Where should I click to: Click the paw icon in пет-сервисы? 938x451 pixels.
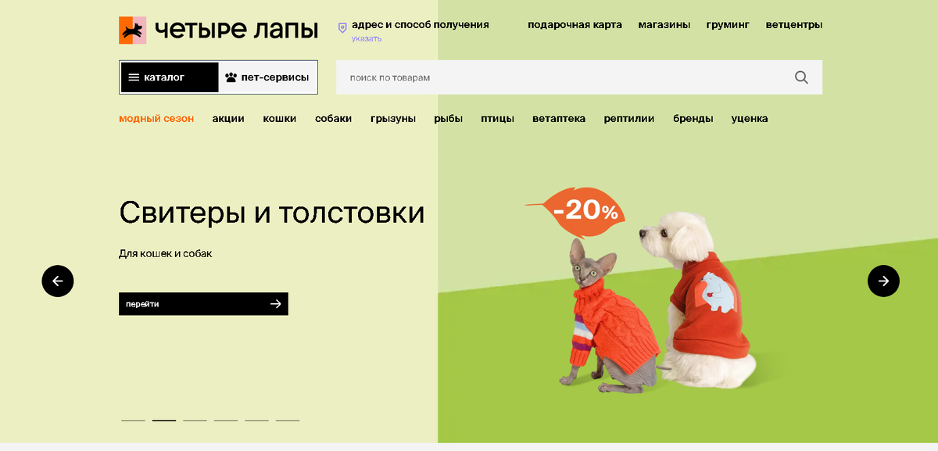point(231,77)
